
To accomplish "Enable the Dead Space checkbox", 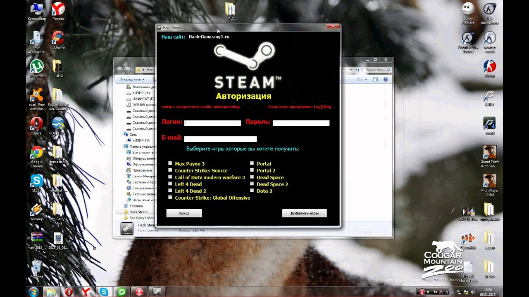I will pos(252,177).
